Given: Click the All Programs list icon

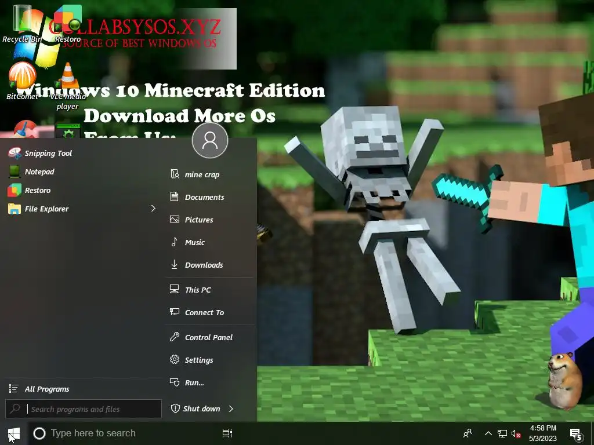Looking at the screenshot, I should click(x=14, y=389).
